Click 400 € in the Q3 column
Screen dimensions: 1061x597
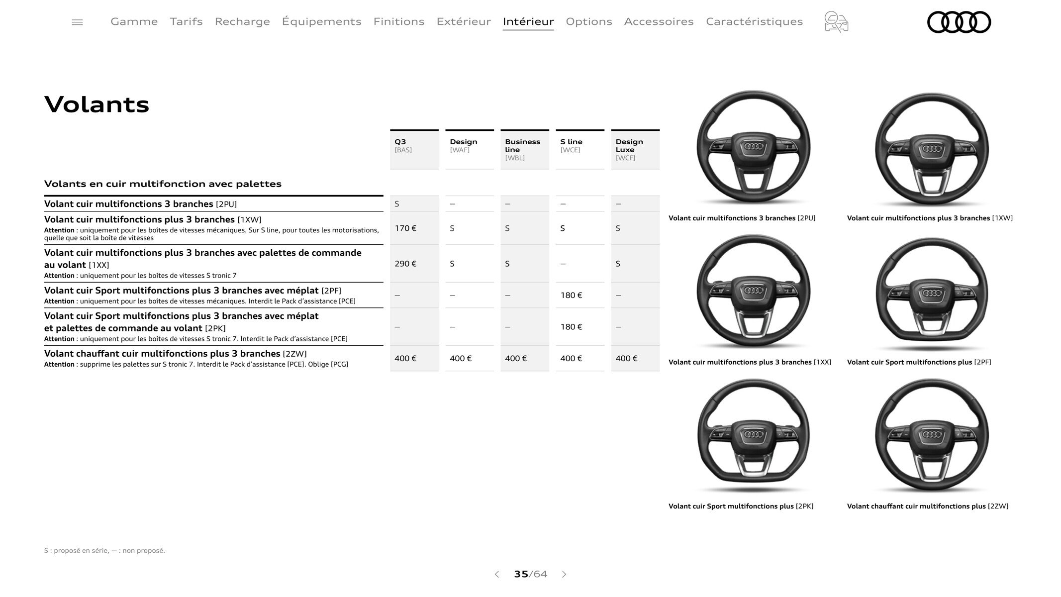pyautogui.click(x=414, y=358)
